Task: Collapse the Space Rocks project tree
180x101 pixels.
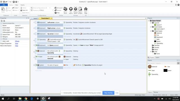Action: [x=149, y=21]
